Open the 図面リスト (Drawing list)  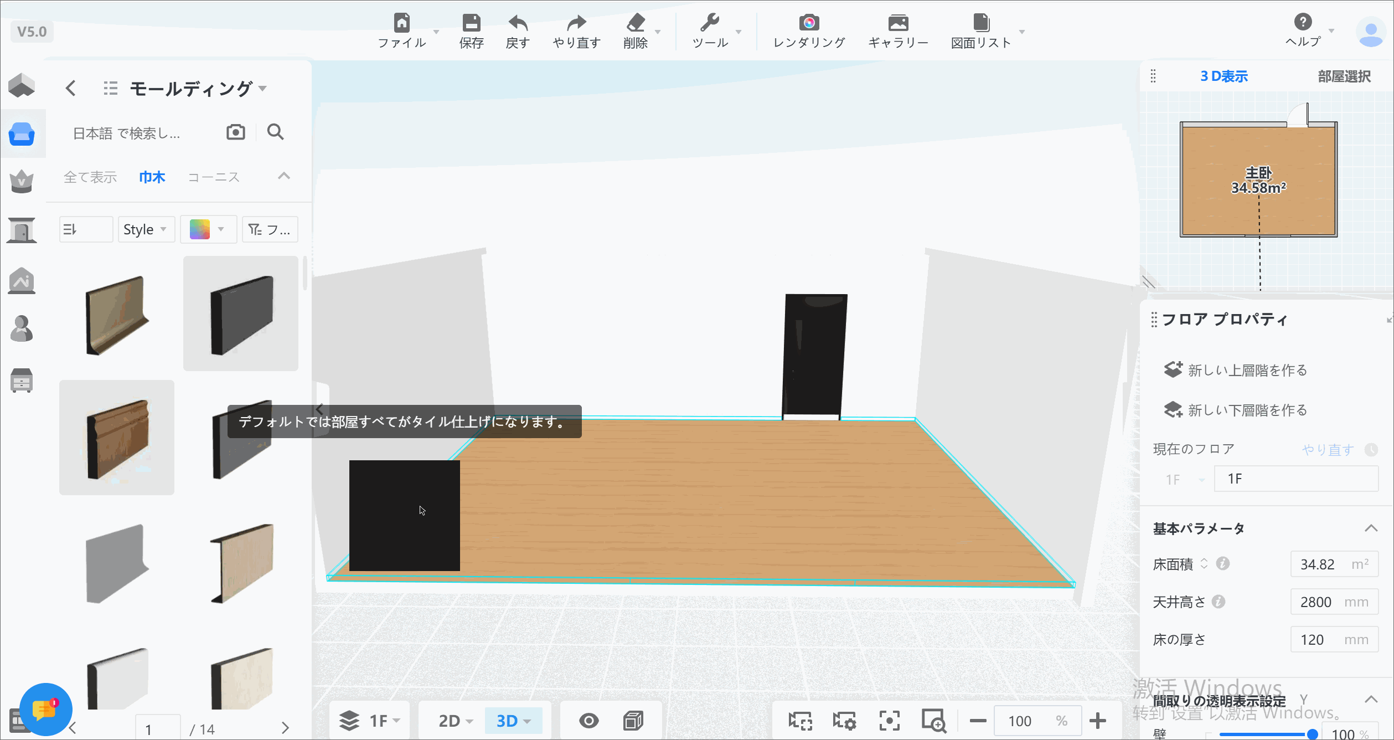coord(981,31)
